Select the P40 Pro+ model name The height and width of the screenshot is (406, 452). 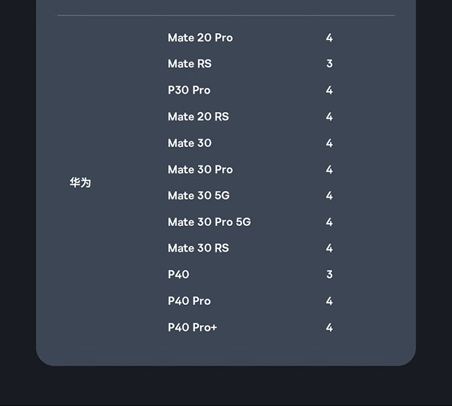(x=192, y=328)
